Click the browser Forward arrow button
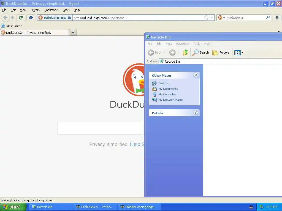Screen dimensions: 282x211 (x=12, y=18)
